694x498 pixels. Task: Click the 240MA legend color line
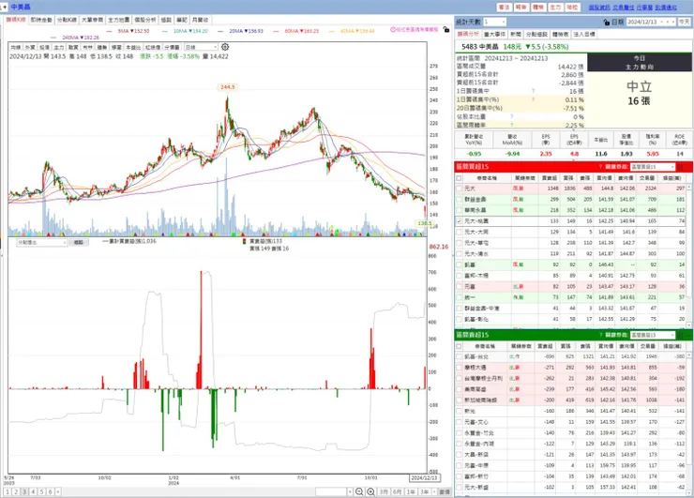pyautogui.click(x=53, y=38)
